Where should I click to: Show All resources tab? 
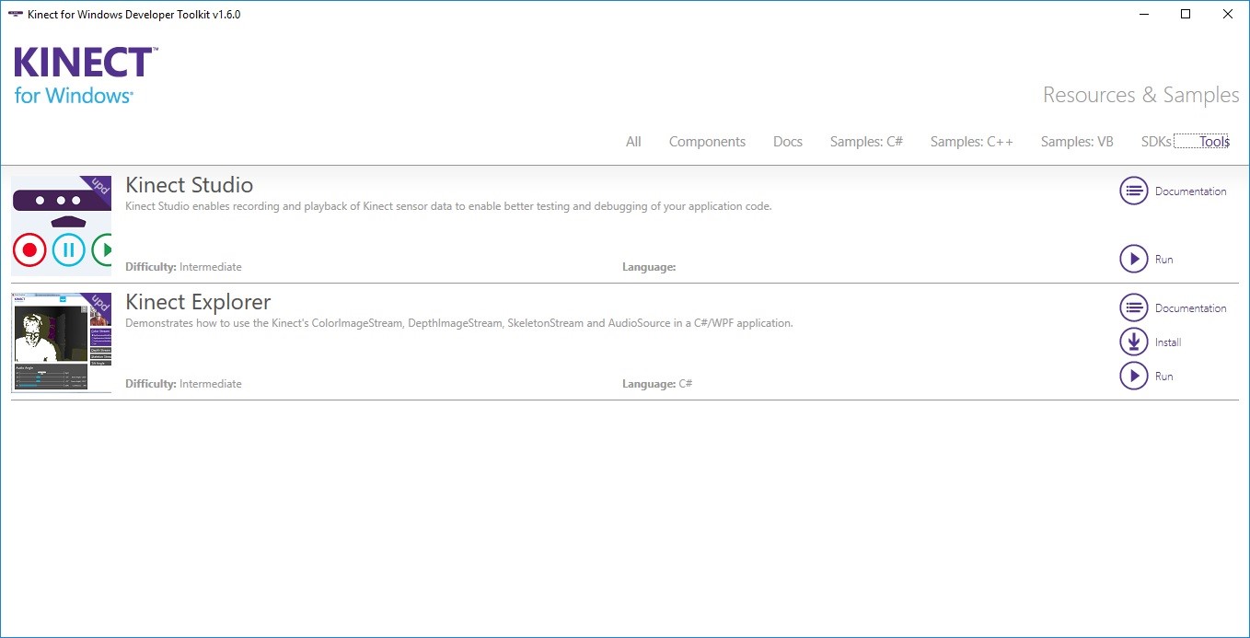point(633,142)
